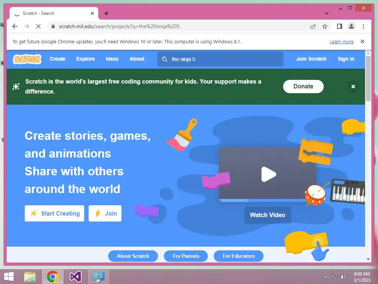Click the magnifier icon in Scratch search

click(165, 59)
